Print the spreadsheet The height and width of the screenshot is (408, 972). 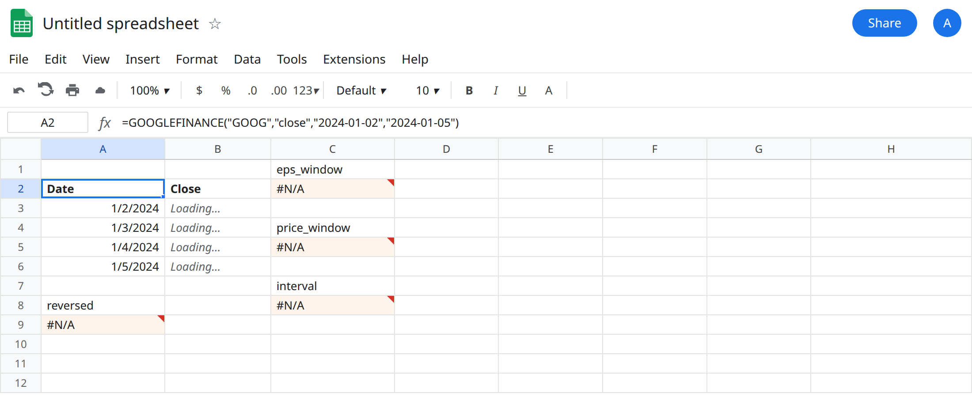[x=72, y=91]
